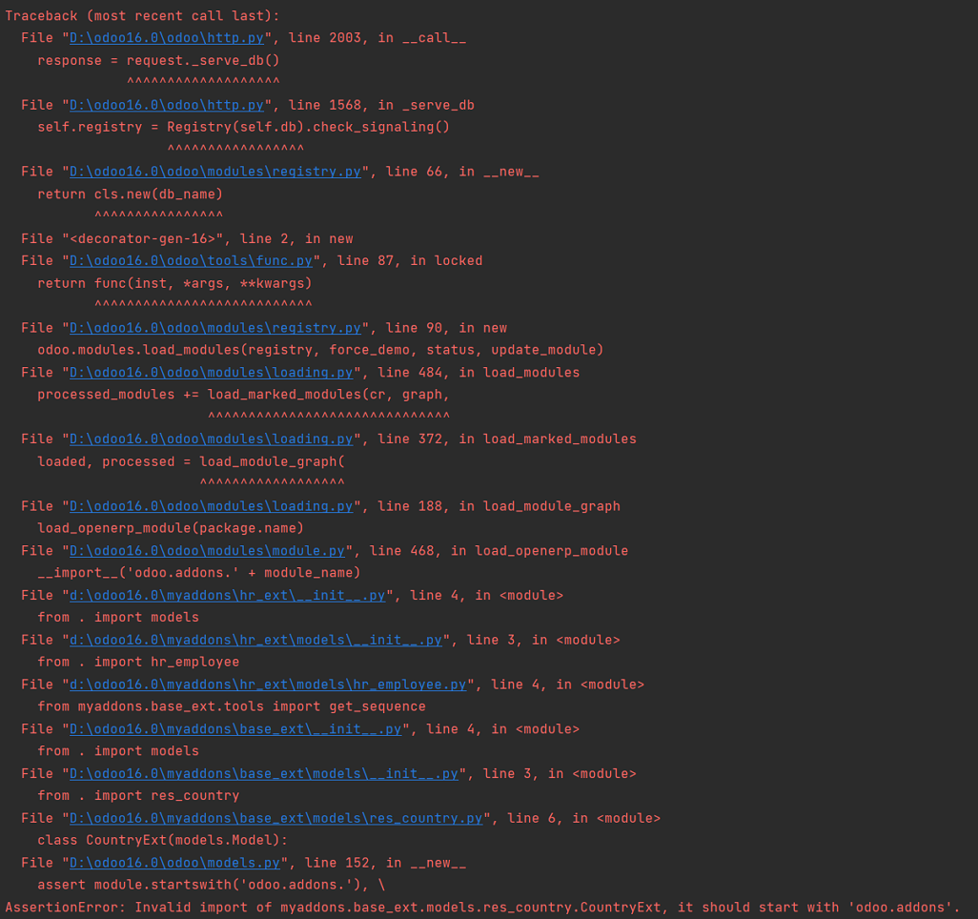The image size is (978, 919).
Task: Open the base_ext\models\__init__.py file link
Action: 264,774
